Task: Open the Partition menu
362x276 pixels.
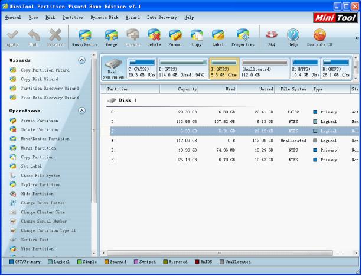Action: (x=73, y=17)
